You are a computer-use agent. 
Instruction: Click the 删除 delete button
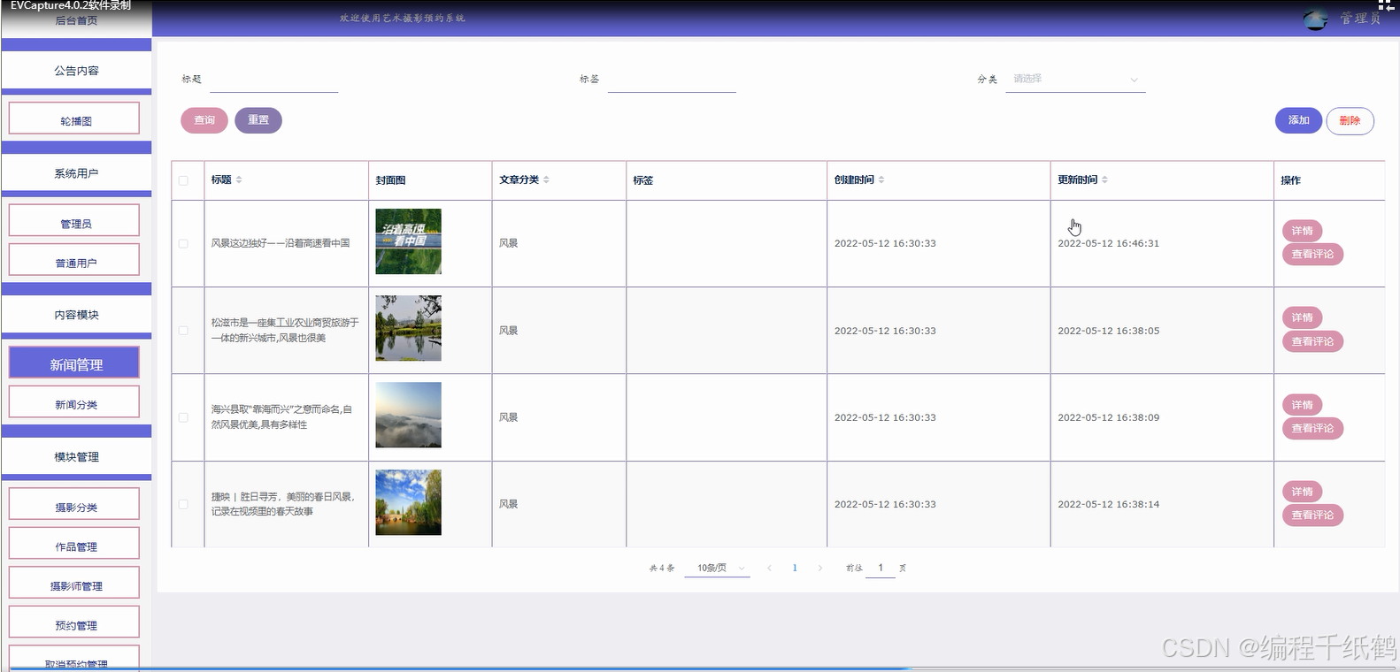click(x=1350, y=120)
